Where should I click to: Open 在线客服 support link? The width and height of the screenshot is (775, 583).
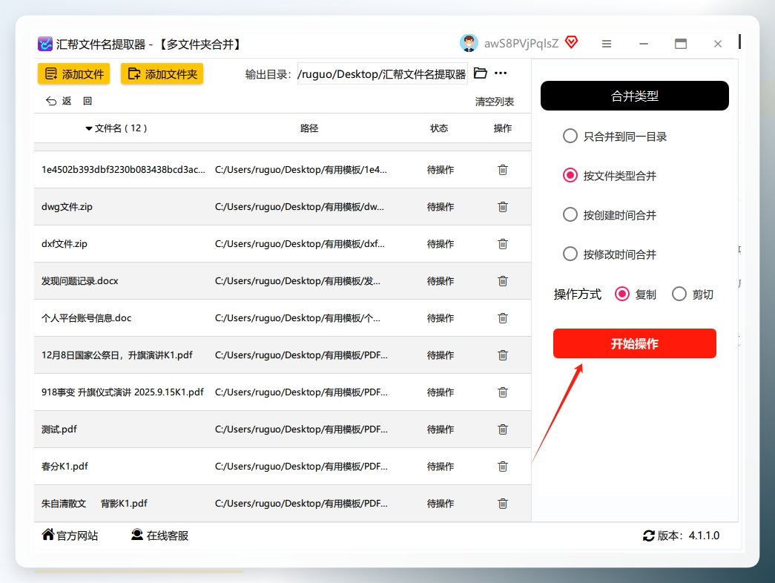click(x=159, y=535)
